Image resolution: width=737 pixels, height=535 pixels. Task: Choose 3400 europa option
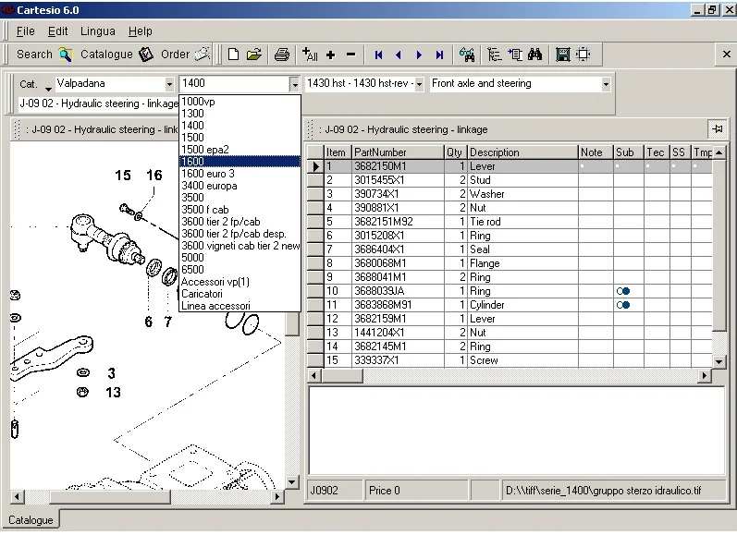pos(240,186)
